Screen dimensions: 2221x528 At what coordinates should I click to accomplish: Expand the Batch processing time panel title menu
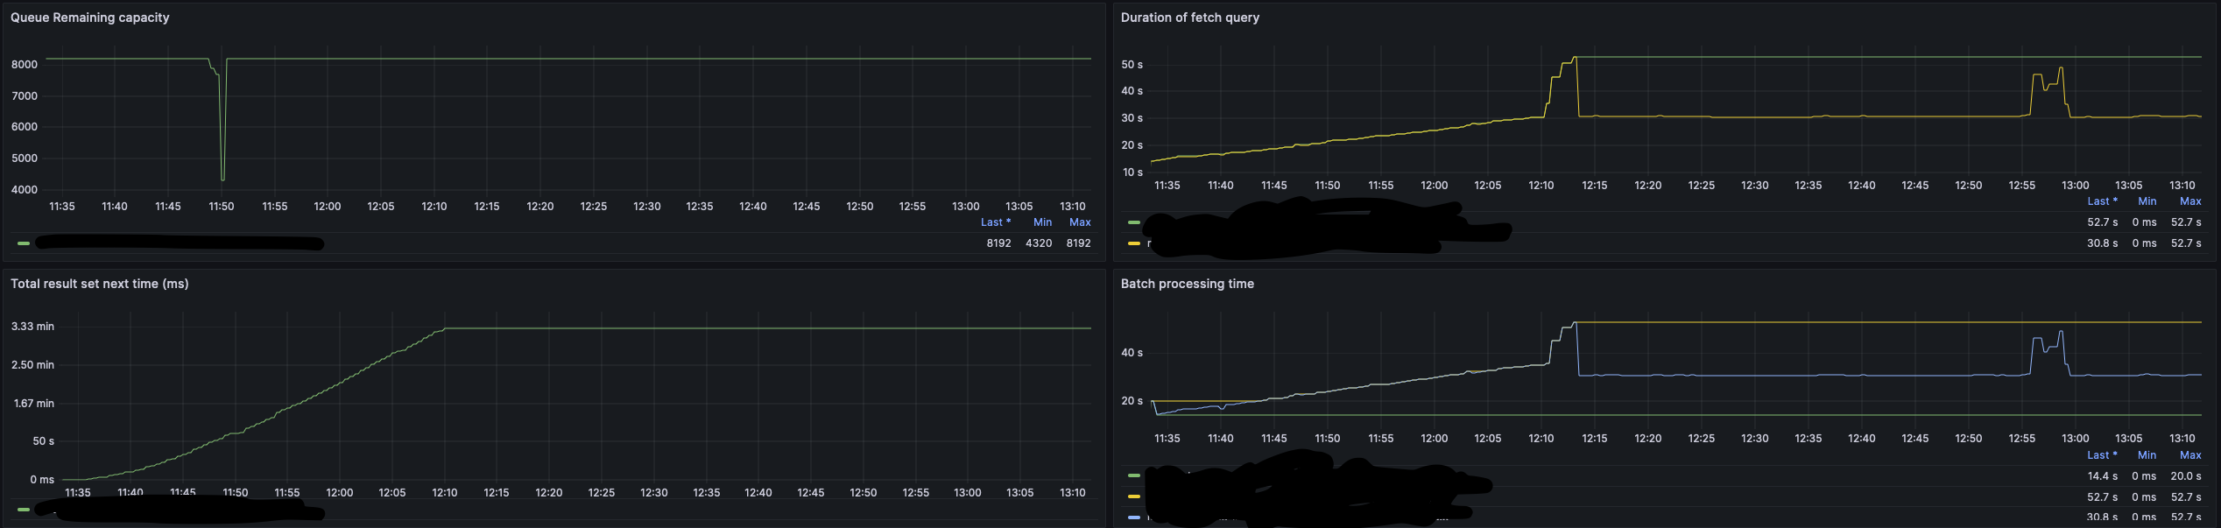click(1187, 284)
